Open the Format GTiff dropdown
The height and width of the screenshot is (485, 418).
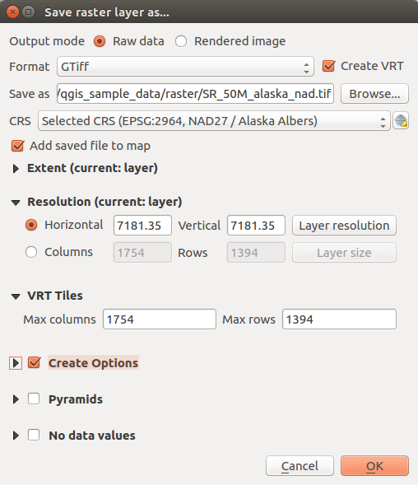pos(185,66)
